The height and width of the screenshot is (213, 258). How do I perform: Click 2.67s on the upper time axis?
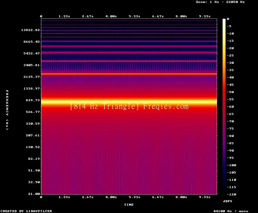[88, 16]
